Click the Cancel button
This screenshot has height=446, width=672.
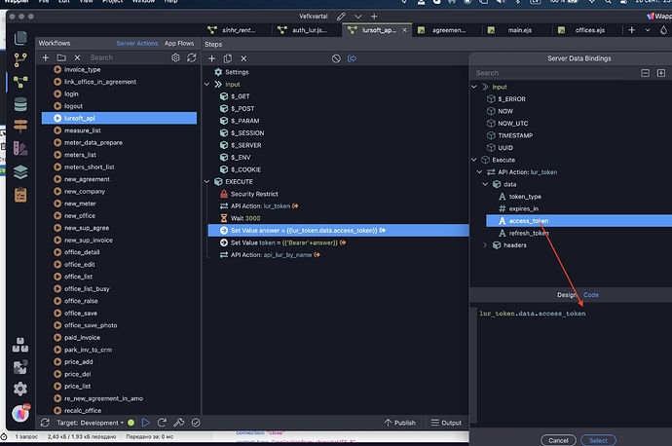558,440
